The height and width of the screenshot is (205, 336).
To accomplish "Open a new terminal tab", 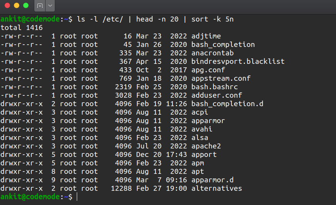I will (40, 5).
